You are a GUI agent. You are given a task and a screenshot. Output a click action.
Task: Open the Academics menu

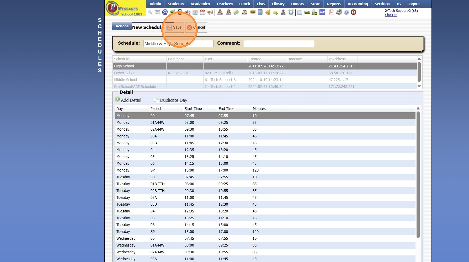click(200, 4)
